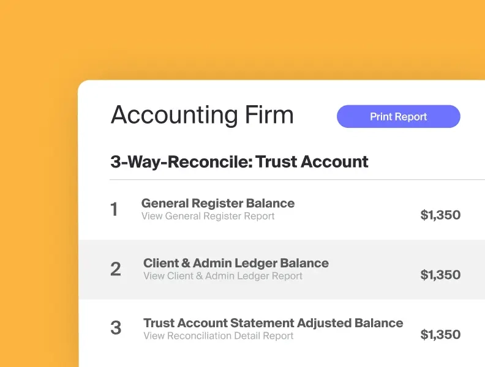Image resolution: width=485 pixels, height=367 pixels.
Task: Click the row number 3
Action: click(115, 328)
